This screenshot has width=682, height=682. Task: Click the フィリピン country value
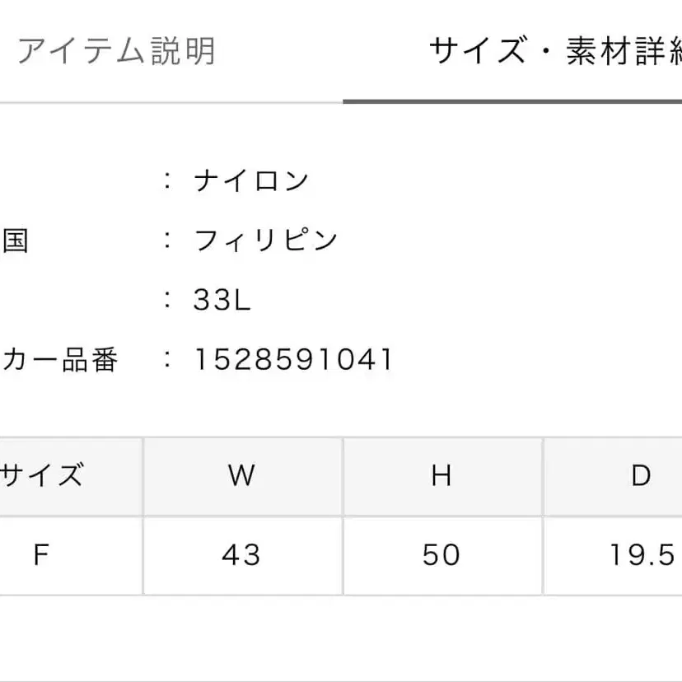pos(266,241)
